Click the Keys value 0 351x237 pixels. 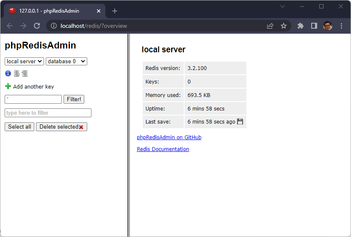[189, 82]
